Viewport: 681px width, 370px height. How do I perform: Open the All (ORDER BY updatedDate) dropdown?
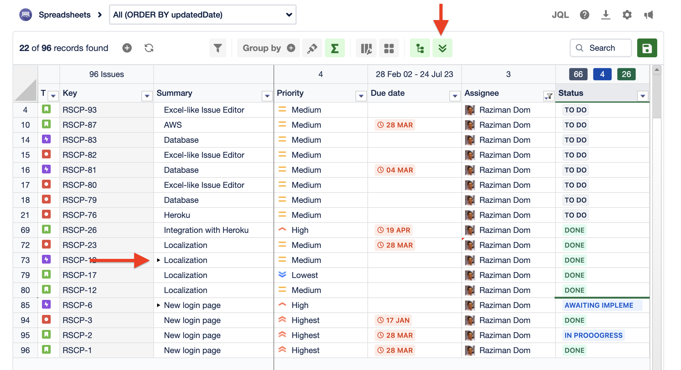tap(202, 15)
